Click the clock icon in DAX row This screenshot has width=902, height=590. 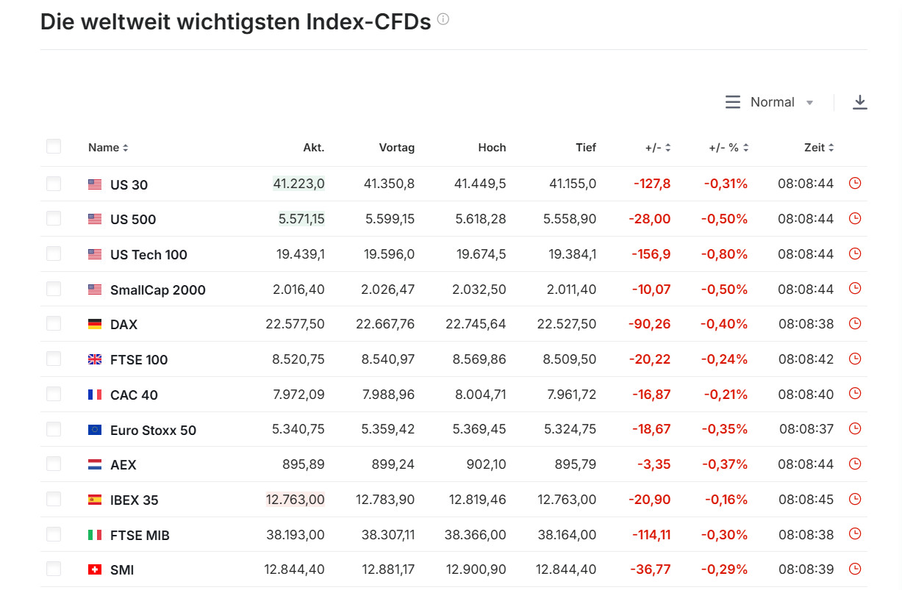coord(854,323)
